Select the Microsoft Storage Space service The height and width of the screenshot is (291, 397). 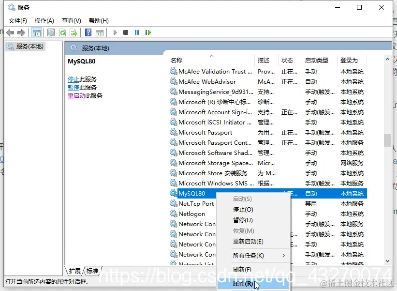tap(268, 163)
